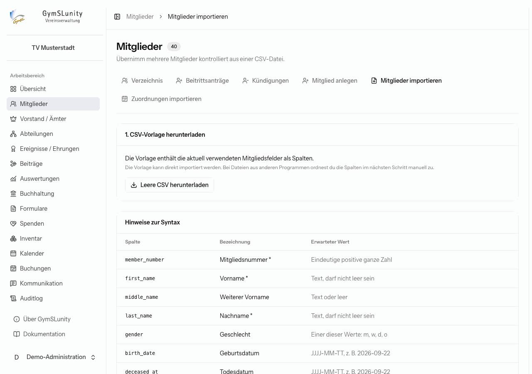Click the book icon beside Dokumentation

[17, 334]
